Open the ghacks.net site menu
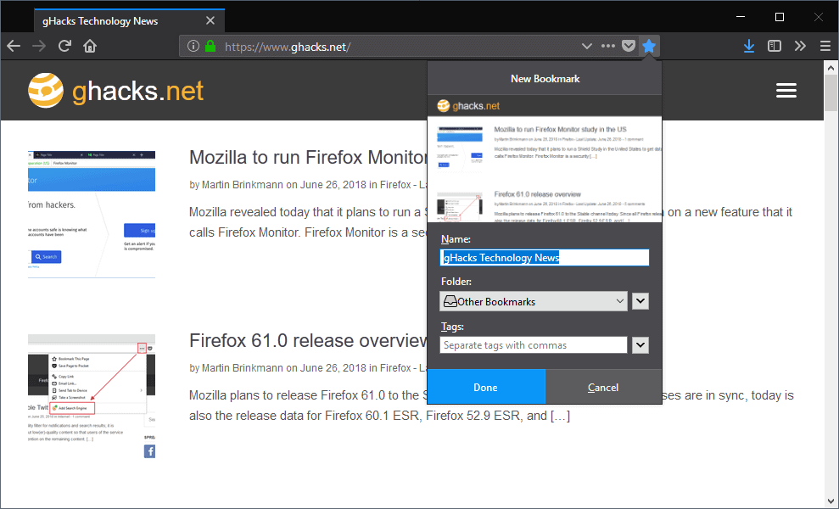 pyautogui.click(x=786, y=90)
